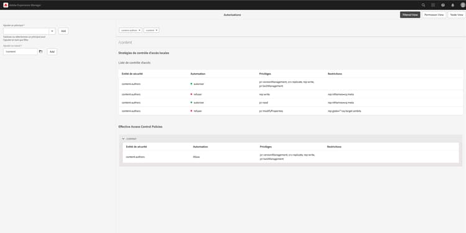Select content-authors in the jcr:modifyProperties row

pos(131,111)
